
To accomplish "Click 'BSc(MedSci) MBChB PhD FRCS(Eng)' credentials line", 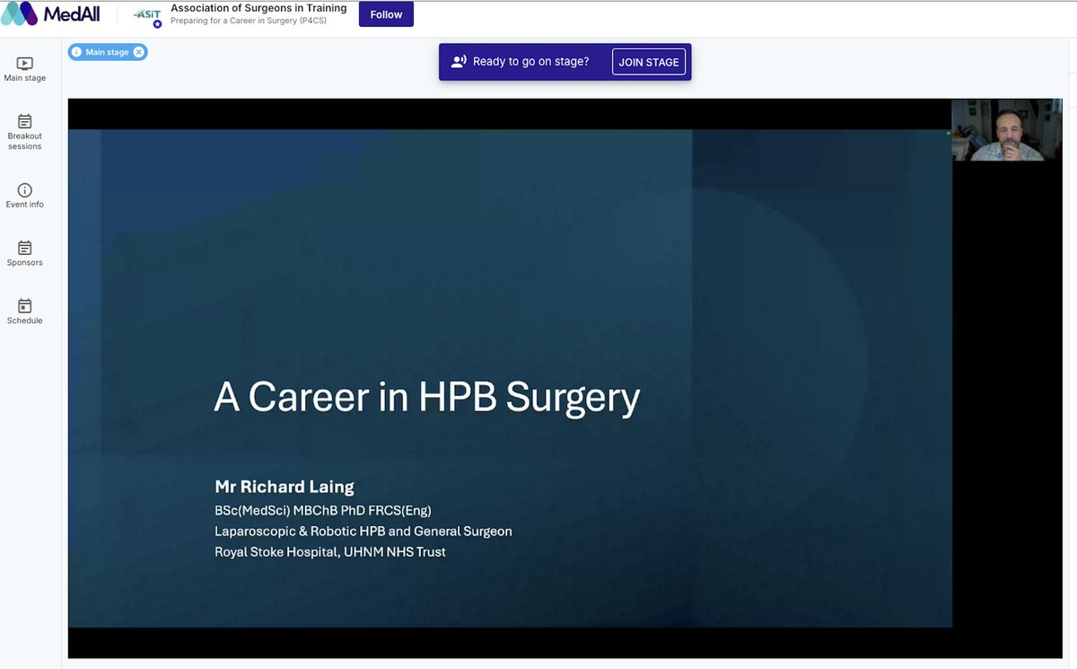I will tap(323, 510).
